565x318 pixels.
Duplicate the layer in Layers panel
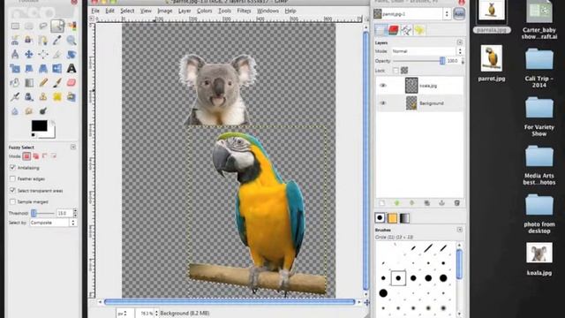tap(427, 203)
